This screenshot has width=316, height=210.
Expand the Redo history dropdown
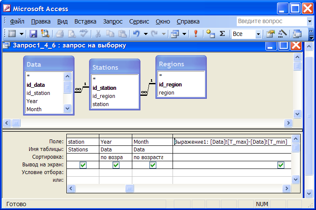tap(164, 34)
